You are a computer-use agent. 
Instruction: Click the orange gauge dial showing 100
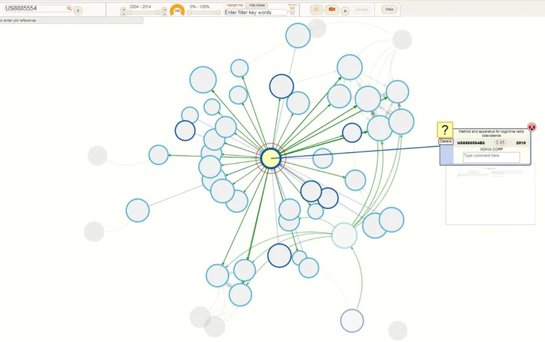(177, 10)
